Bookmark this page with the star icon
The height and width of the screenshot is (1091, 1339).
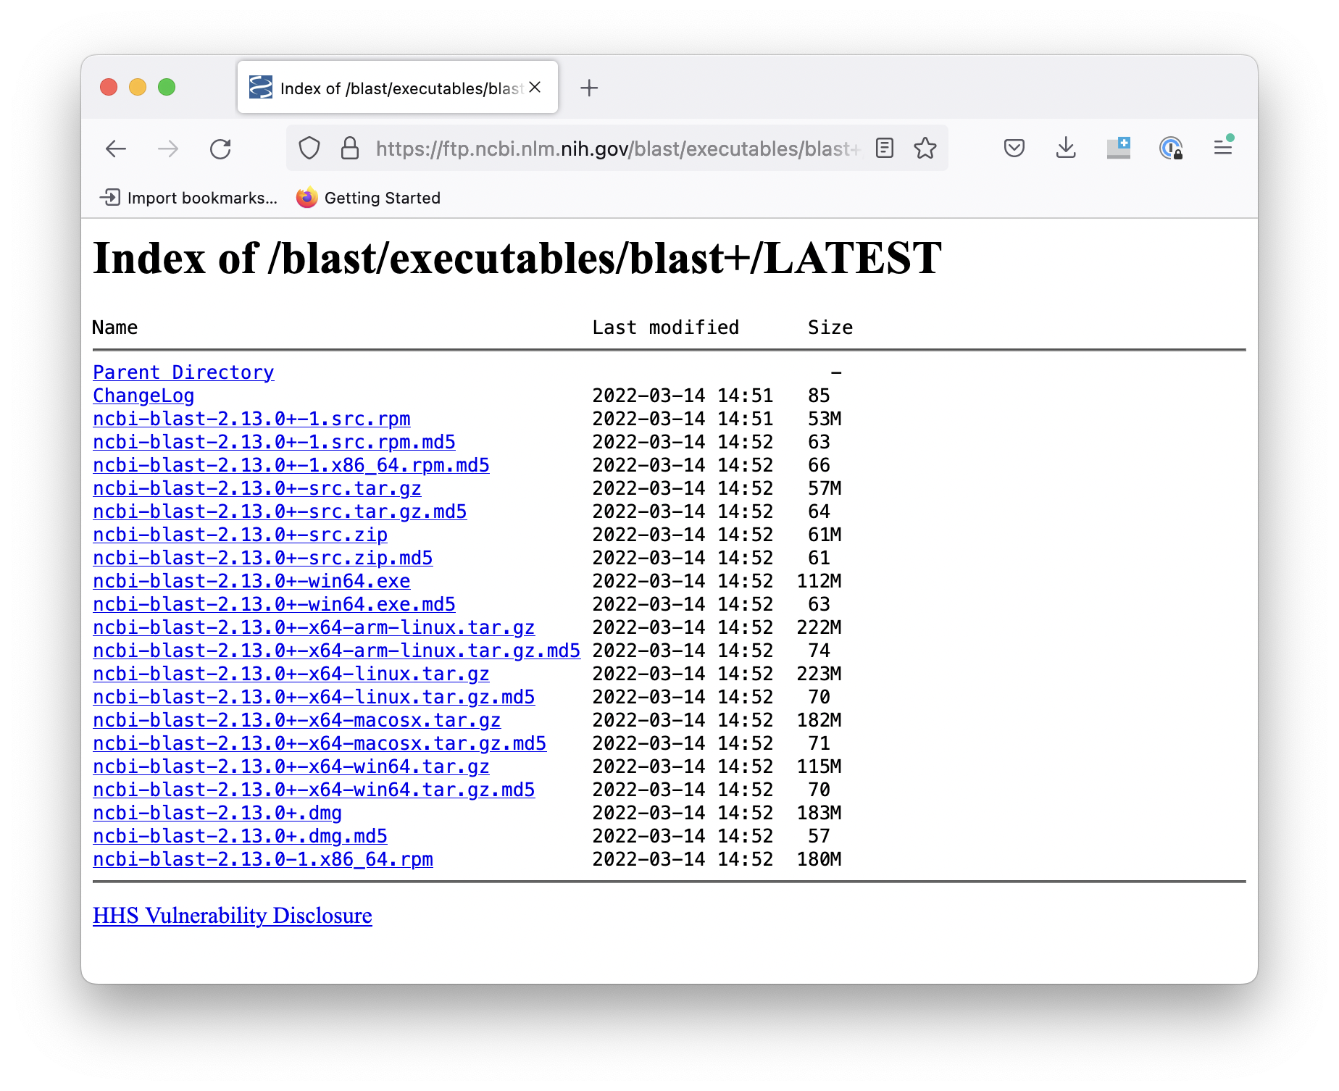(x=925, y=149)
